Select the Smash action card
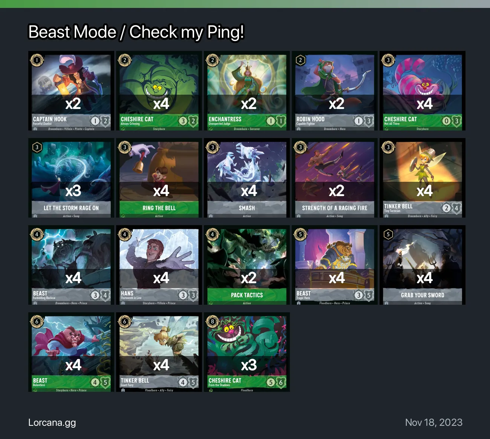490x439 pixels. pos(247,178)
